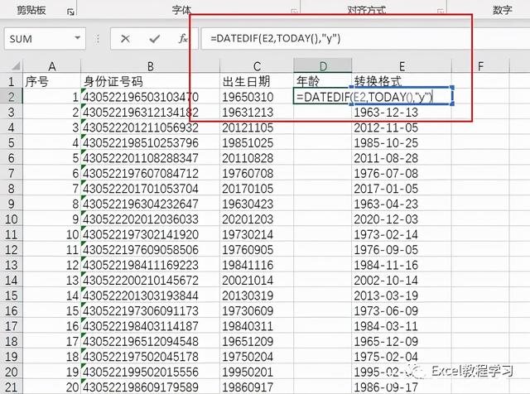Click converted date cell 1985-10-25

click(402, 142)
